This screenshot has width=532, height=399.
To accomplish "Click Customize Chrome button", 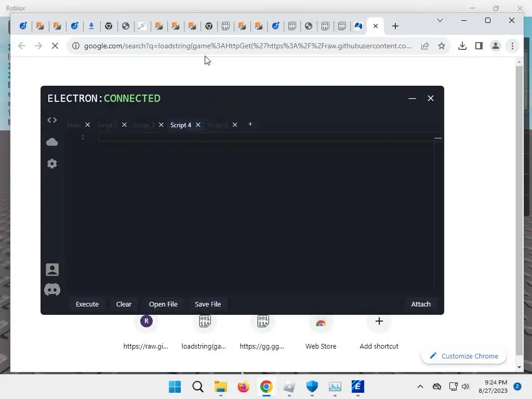I will 464,356.
